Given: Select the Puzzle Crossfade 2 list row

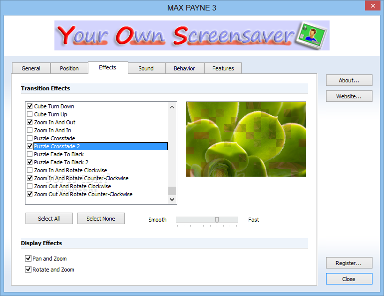Looking at the screenshot, I should pos(100,146).
